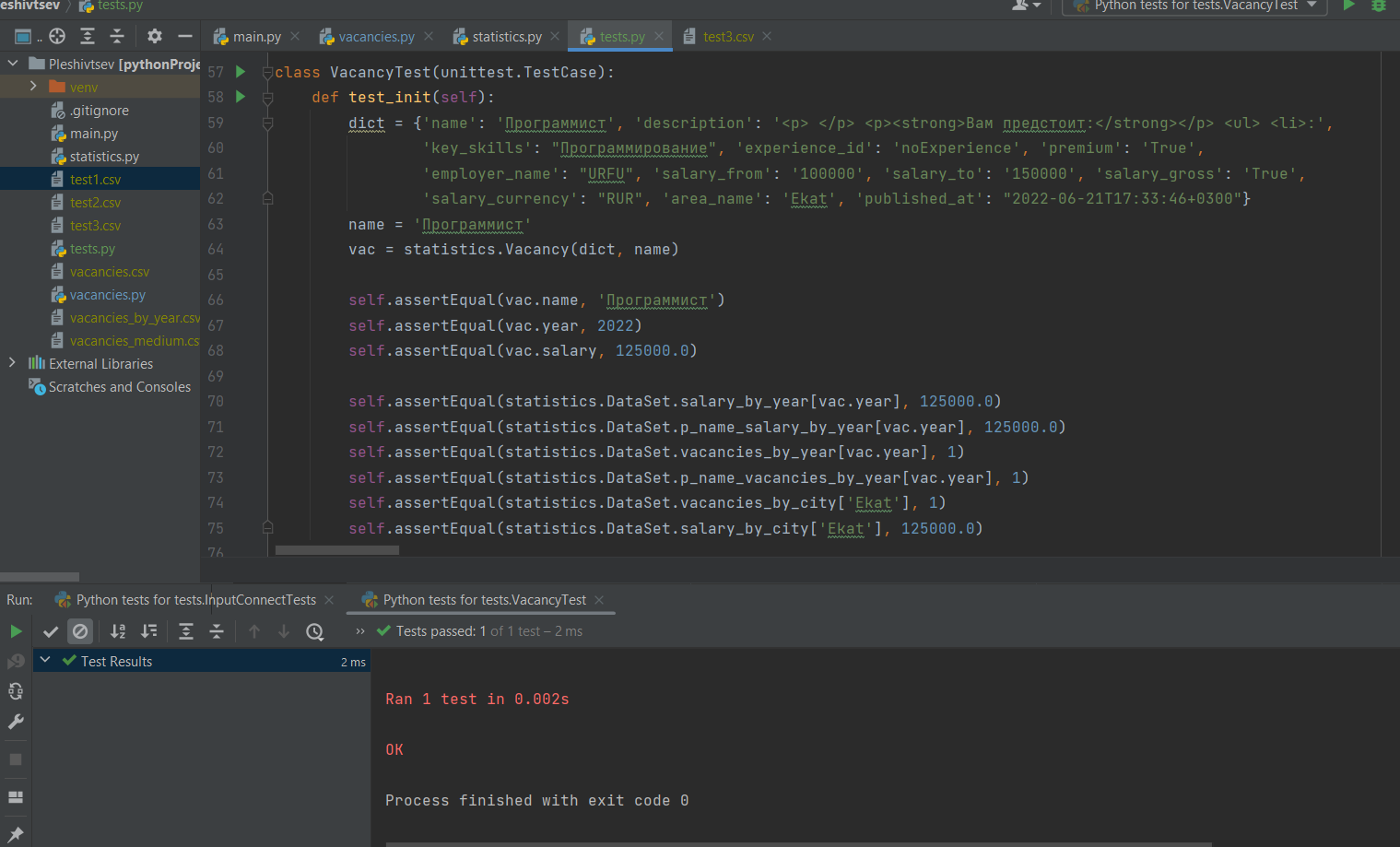The image size is (1400, 847).
Task: Select vacancies.csv in the project tree
Action: point(111,271)
